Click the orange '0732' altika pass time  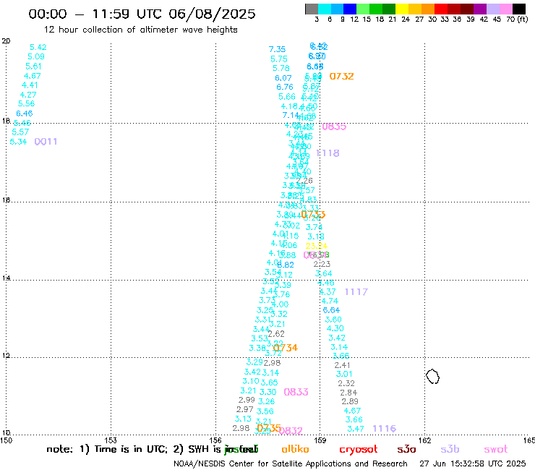pyautogui.click(x=341, y=77)
